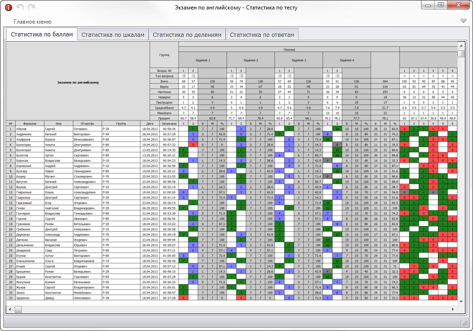Click the horizontal scrollbar thumb at bottom
473x331 pixels.
click(x=18, y=309)
